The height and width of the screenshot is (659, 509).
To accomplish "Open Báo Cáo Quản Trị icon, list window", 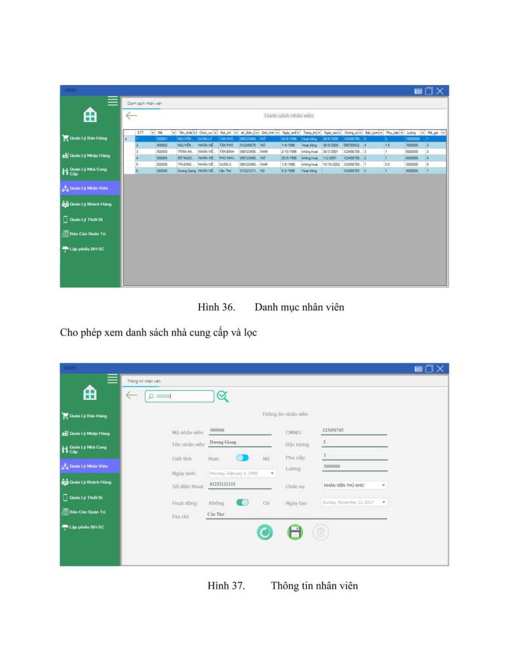I will [65, 233].
